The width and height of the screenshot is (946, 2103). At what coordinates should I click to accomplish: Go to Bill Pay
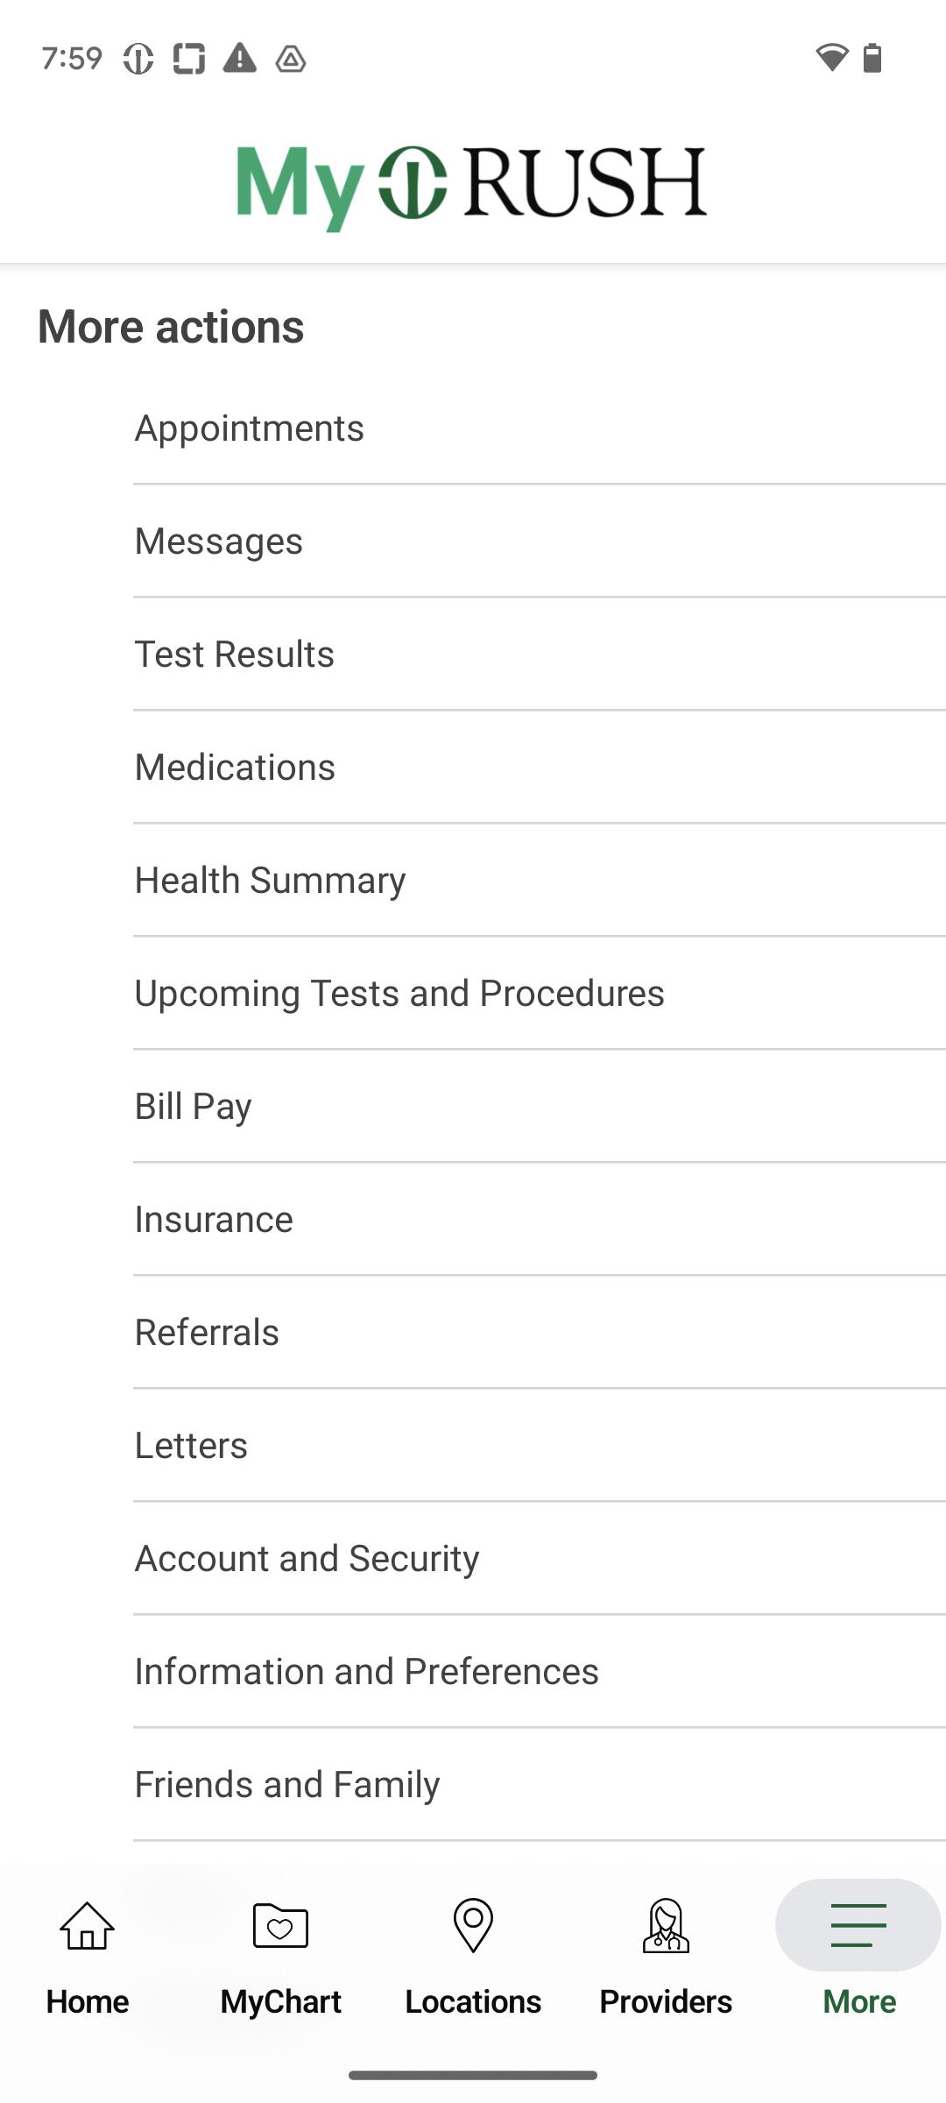point(540,1107)
